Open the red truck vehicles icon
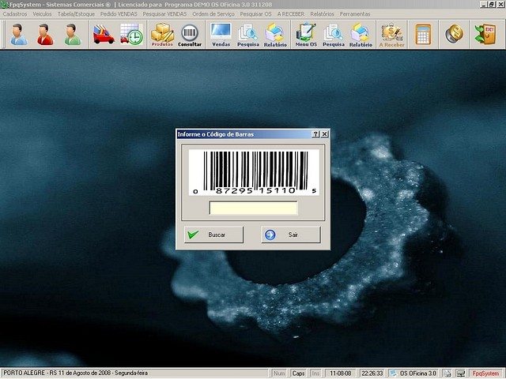 (x=104, y=35)
